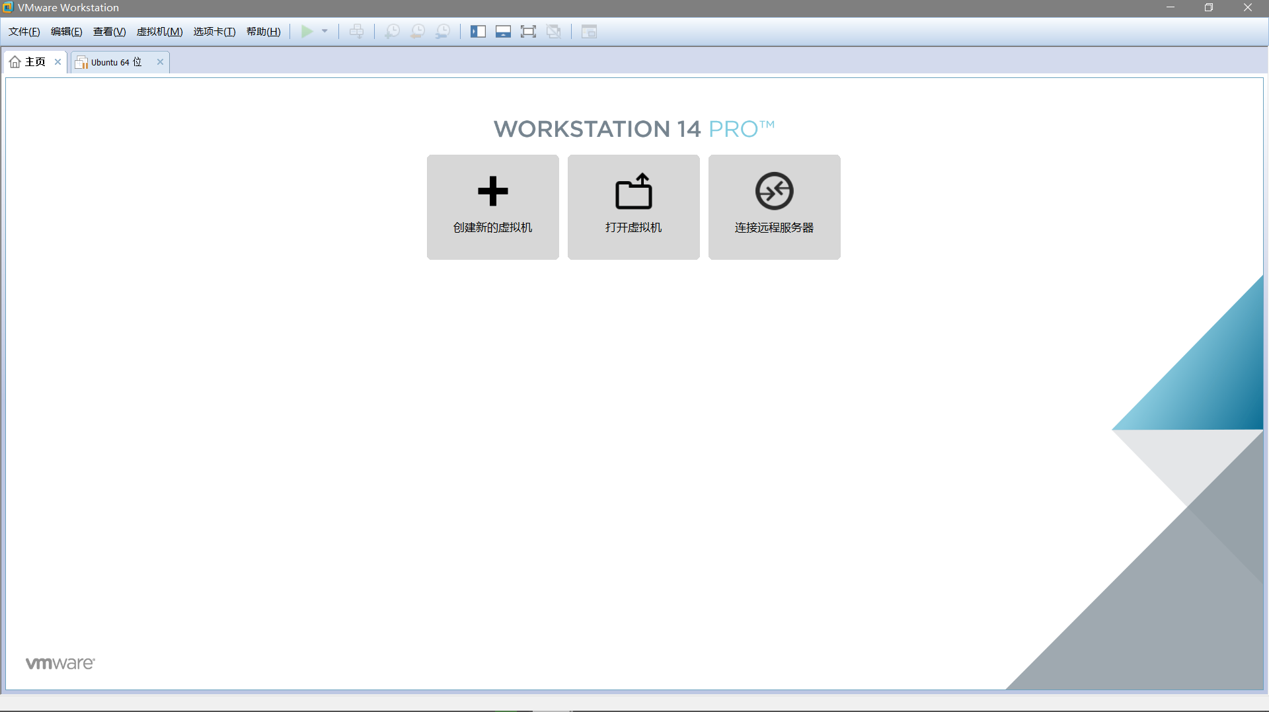1269x712 pixels.
Task: Click the VMware Workstation title bar icon
Action: (7, 7)
